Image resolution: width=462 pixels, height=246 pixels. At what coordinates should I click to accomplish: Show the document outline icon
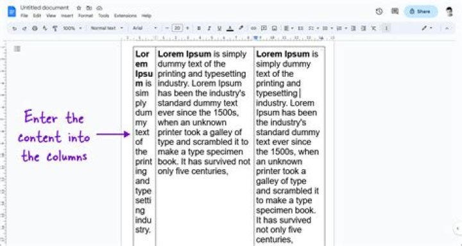point(17,49)
